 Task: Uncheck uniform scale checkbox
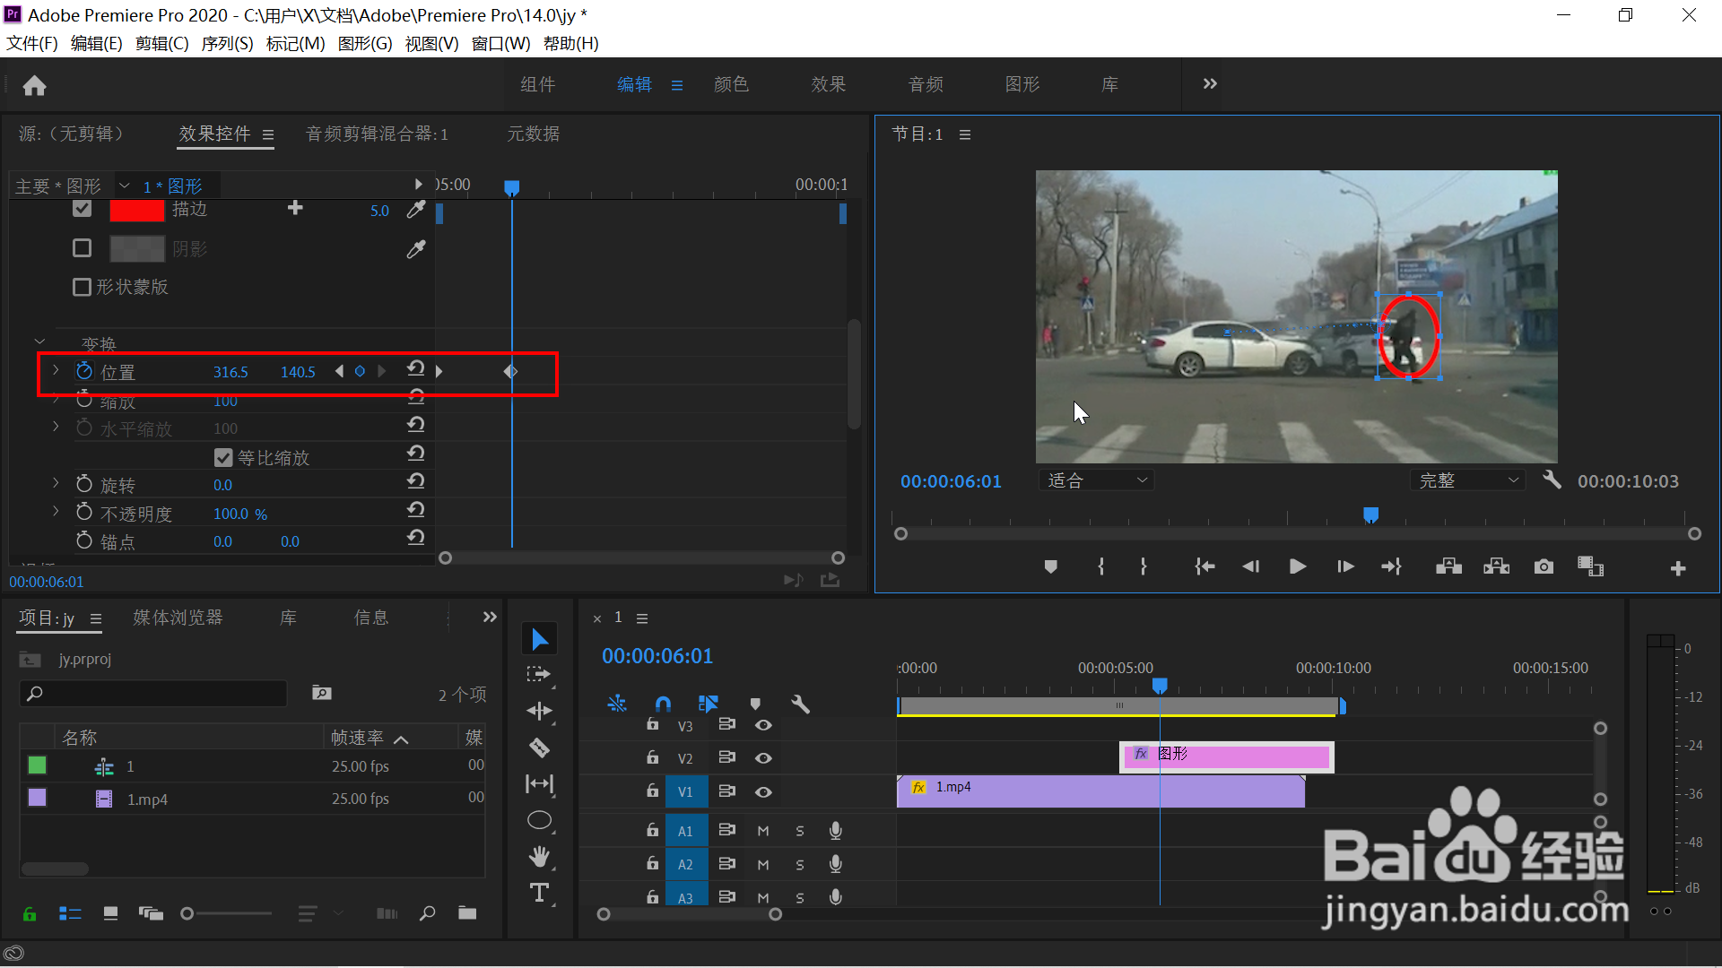pyautogui.click(x=223, y=458)
